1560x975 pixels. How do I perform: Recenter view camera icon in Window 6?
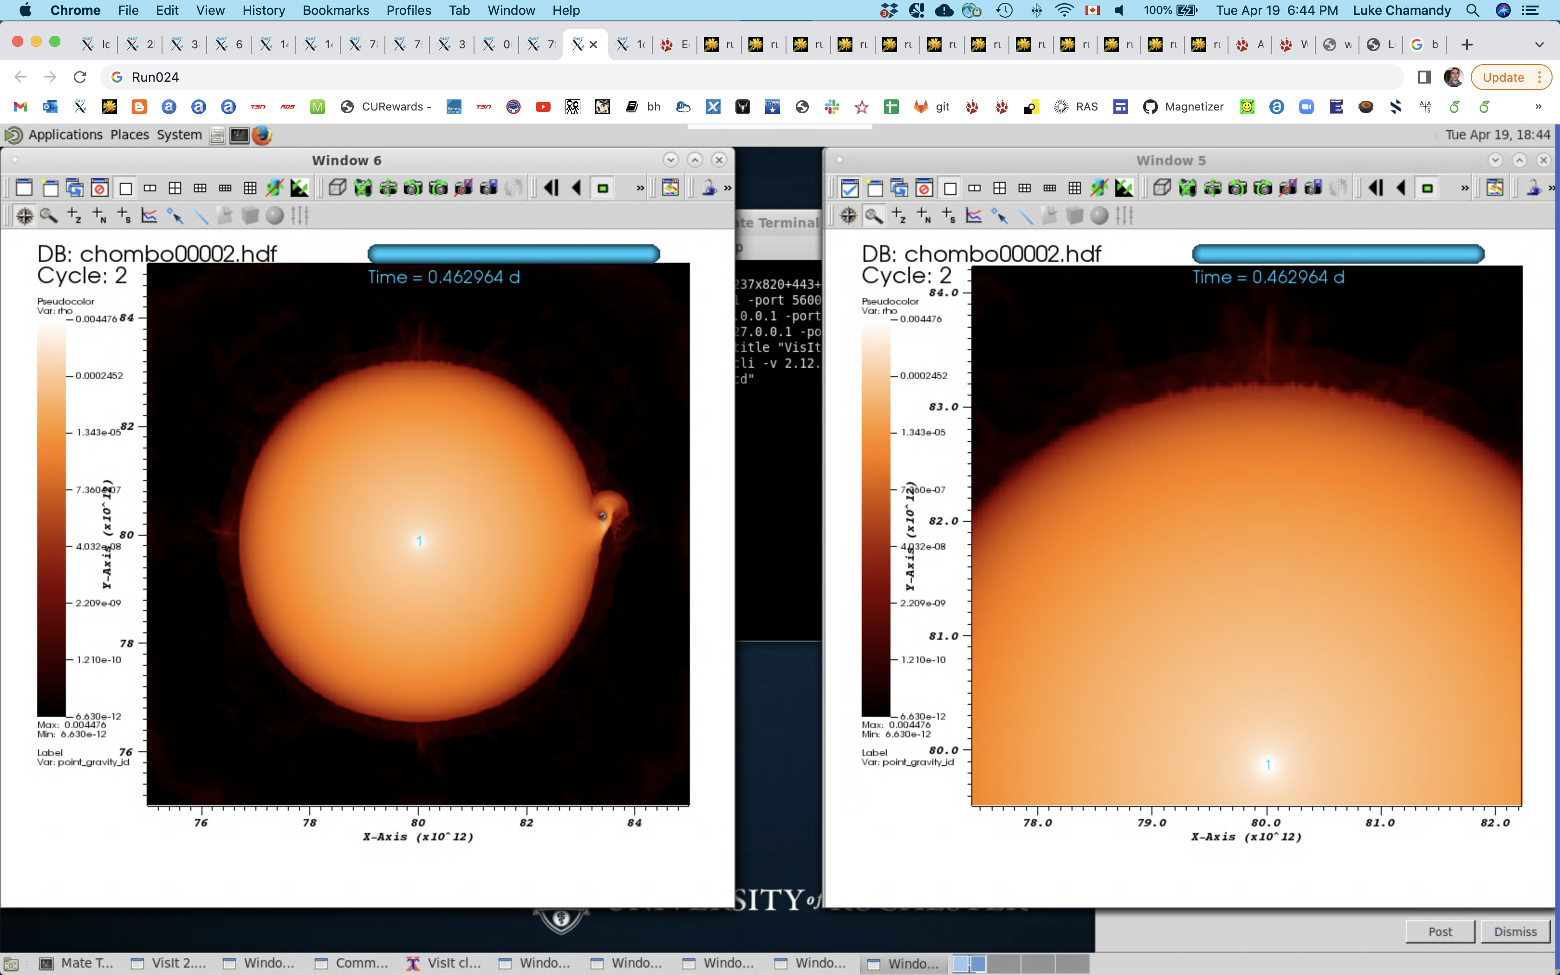point(388,188)
